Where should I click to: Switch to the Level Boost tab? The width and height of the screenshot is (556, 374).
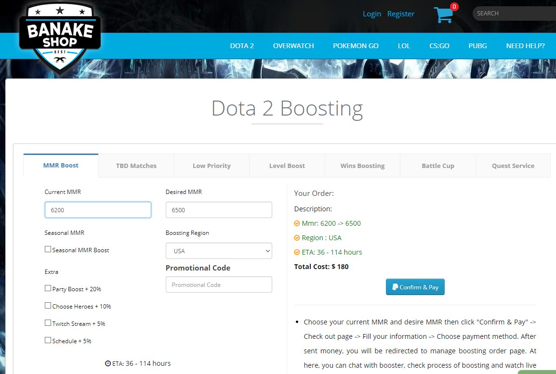[287, 166]
